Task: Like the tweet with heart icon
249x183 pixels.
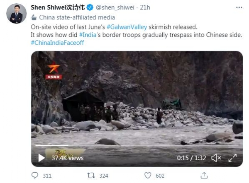Action: click(x=148, y=176)
